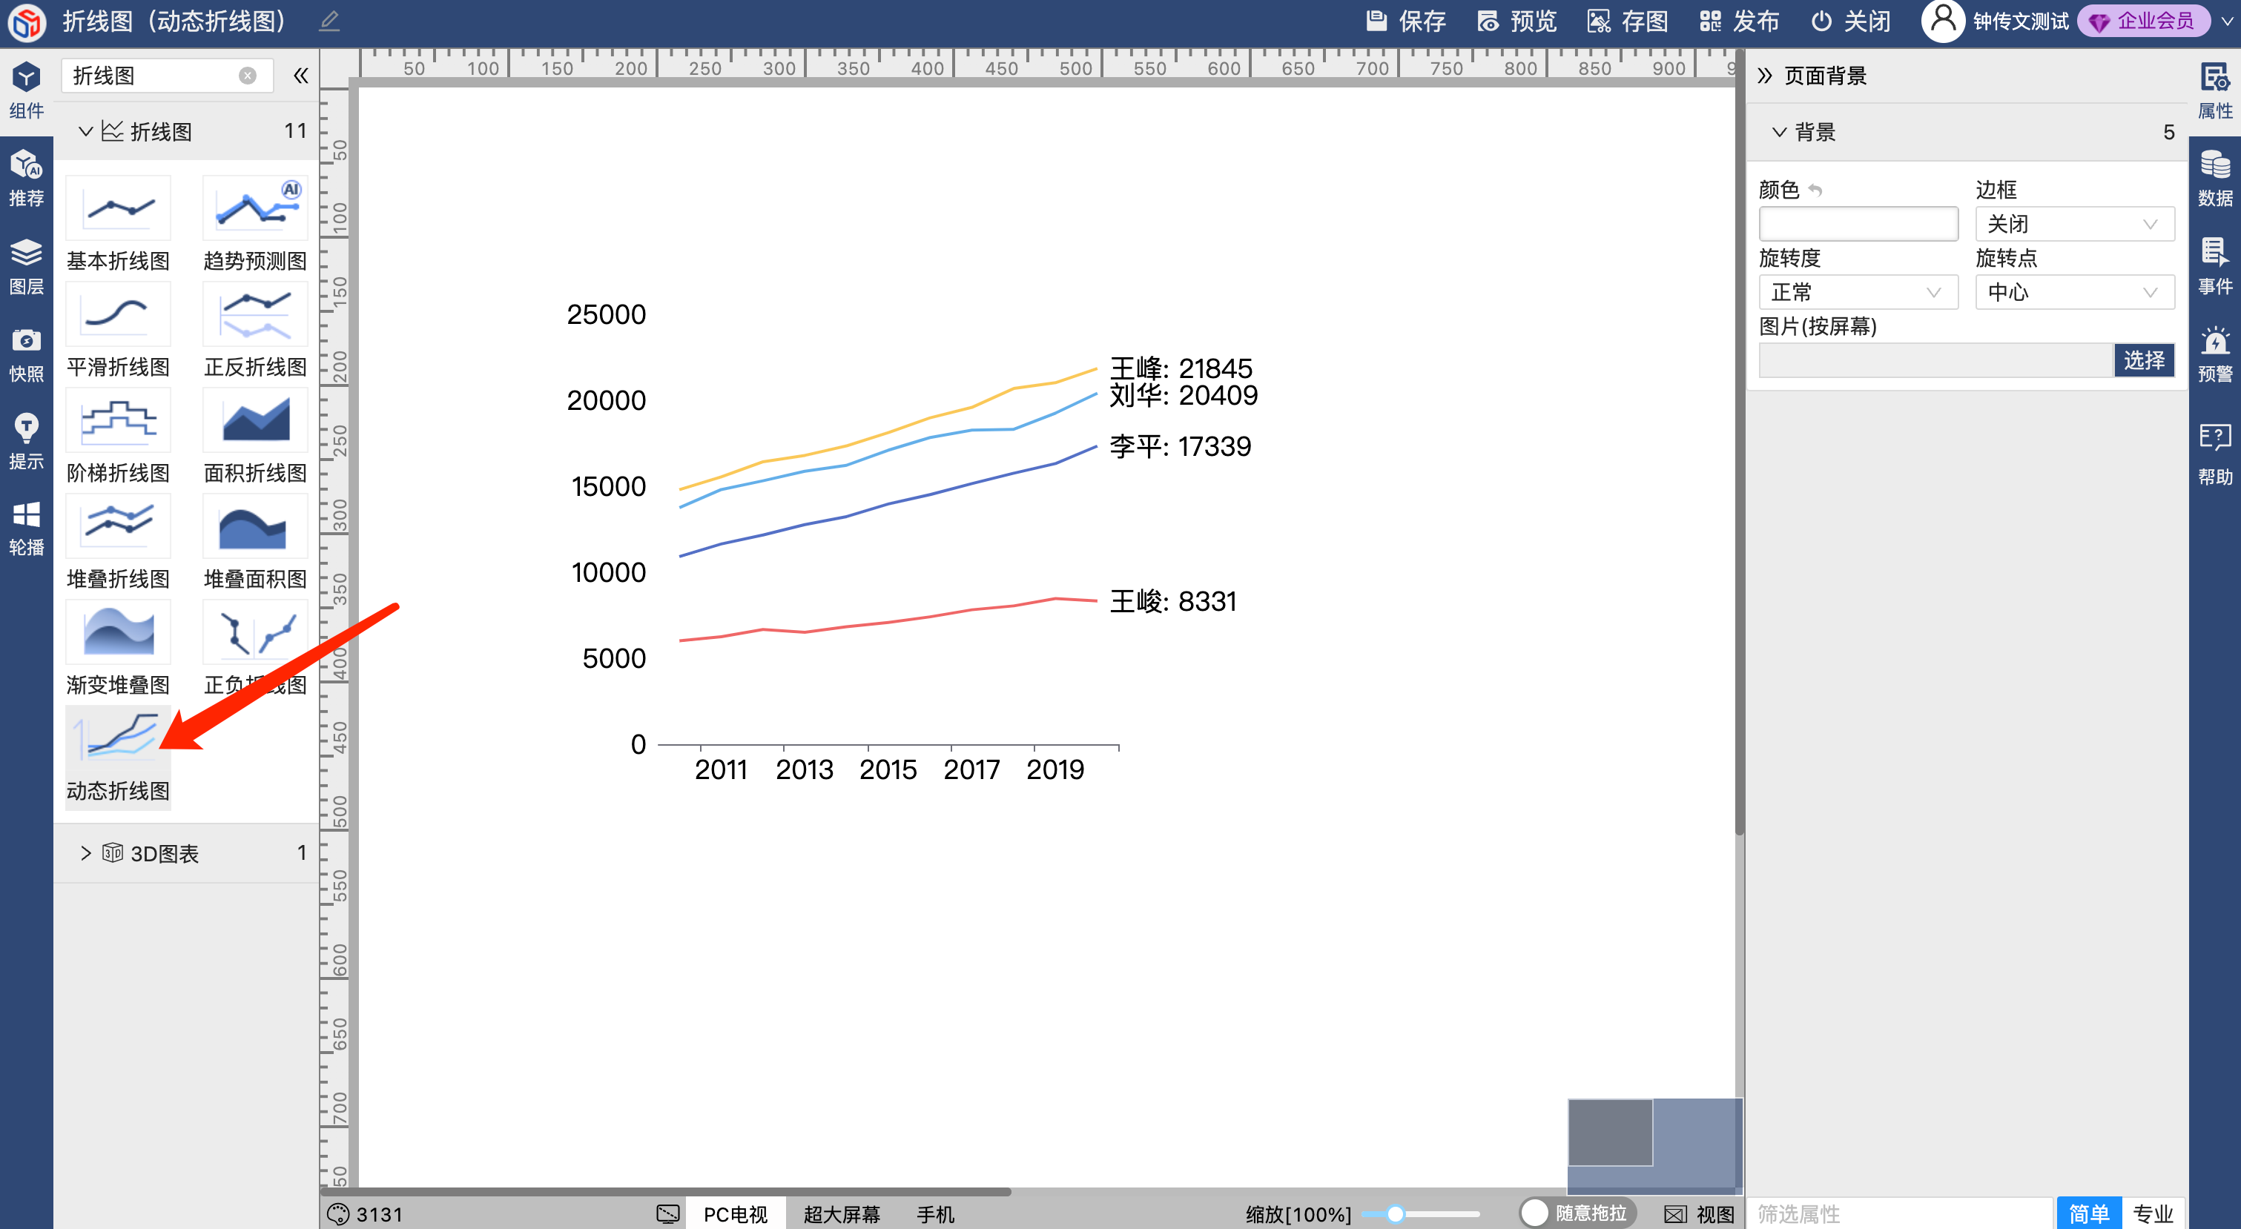Click the 选择 image picker button
Screen dimensions: 2241x1229
click(2144, 360)
